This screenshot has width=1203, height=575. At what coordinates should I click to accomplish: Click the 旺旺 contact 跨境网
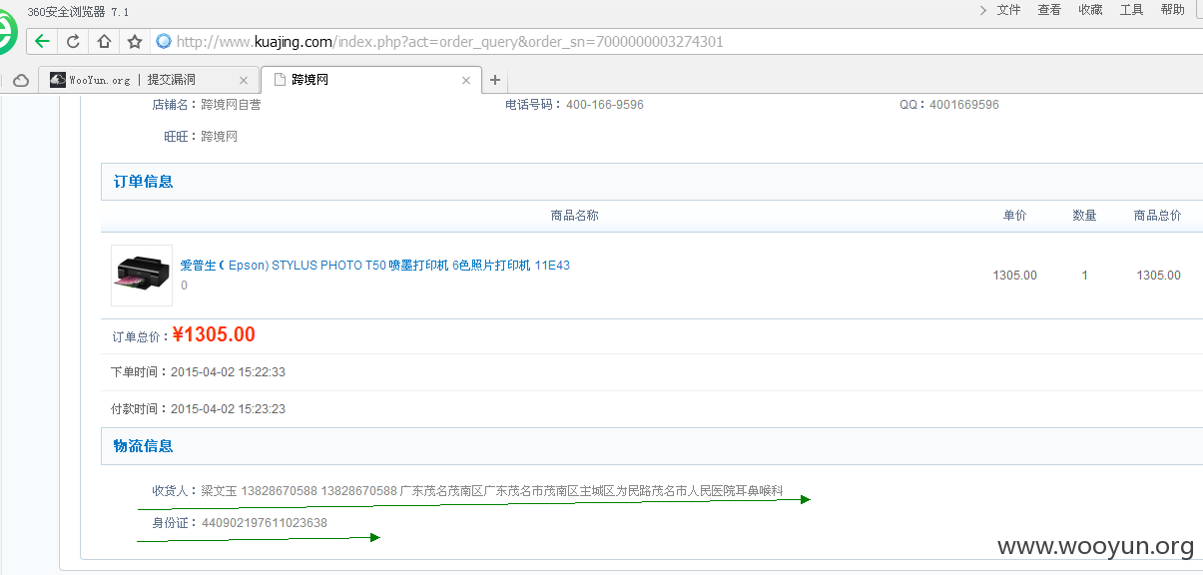pos(219,137)
